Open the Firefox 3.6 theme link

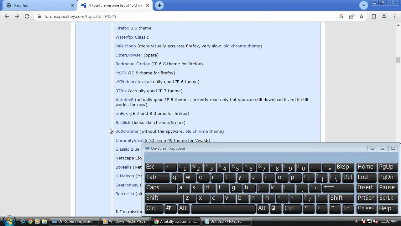click(133, 28)
